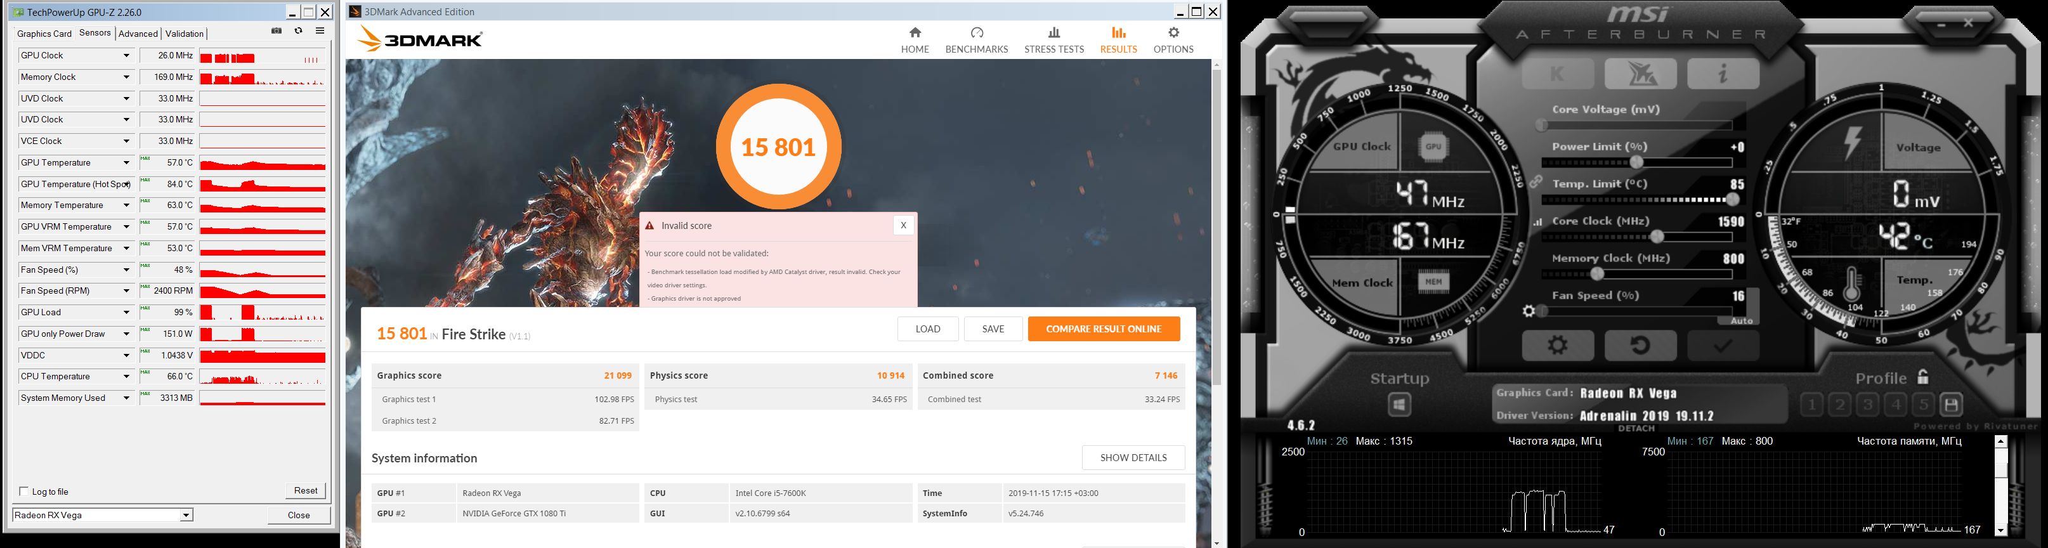Click the 3DMark logo
This screenshot has width=2048, height=548.
[421, 39]
